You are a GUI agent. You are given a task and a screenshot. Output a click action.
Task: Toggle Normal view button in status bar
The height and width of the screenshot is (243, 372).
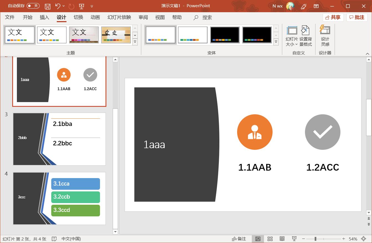coord(258,239)
